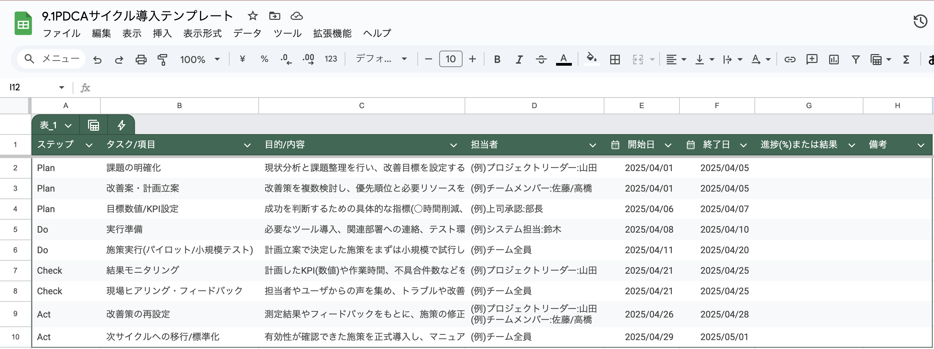Screen dimensions: 934x349
Task: Apply borders to selected cells
Action: tap(615, 59)
